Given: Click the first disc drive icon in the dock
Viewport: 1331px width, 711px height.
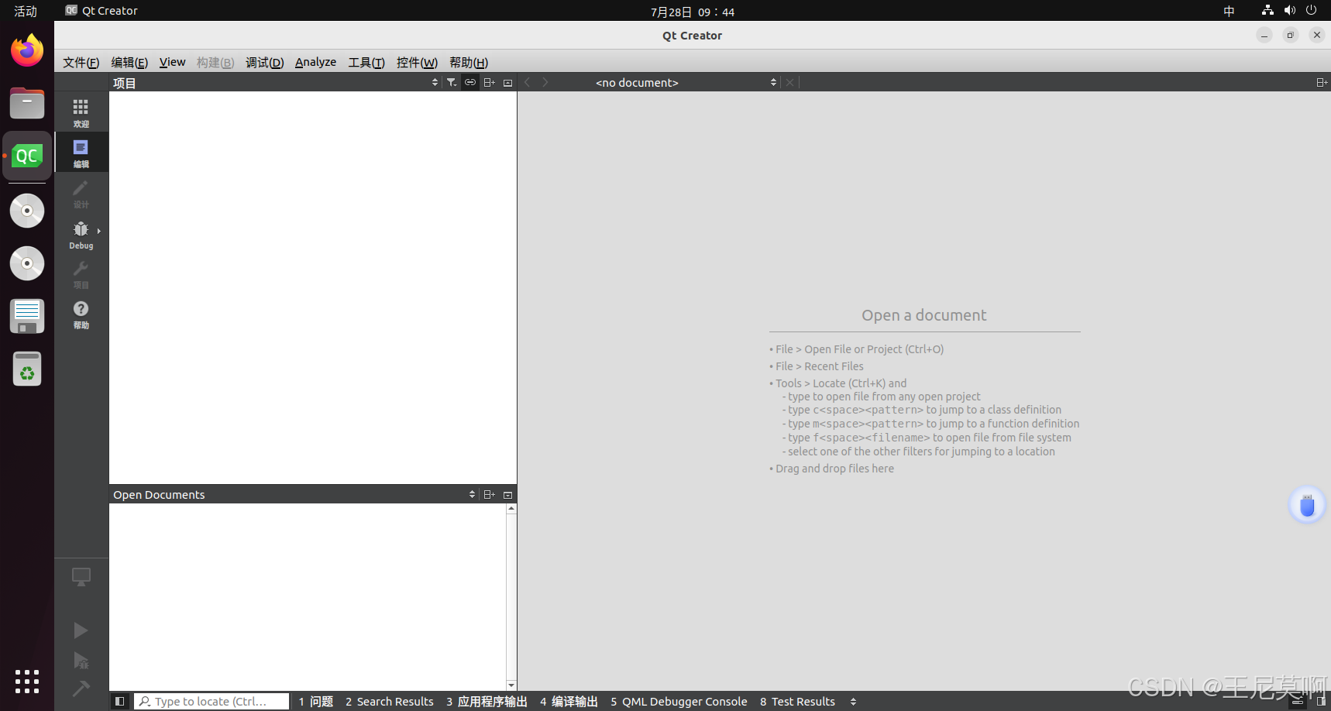Looking at the screenshot, I should coord(27,211).
